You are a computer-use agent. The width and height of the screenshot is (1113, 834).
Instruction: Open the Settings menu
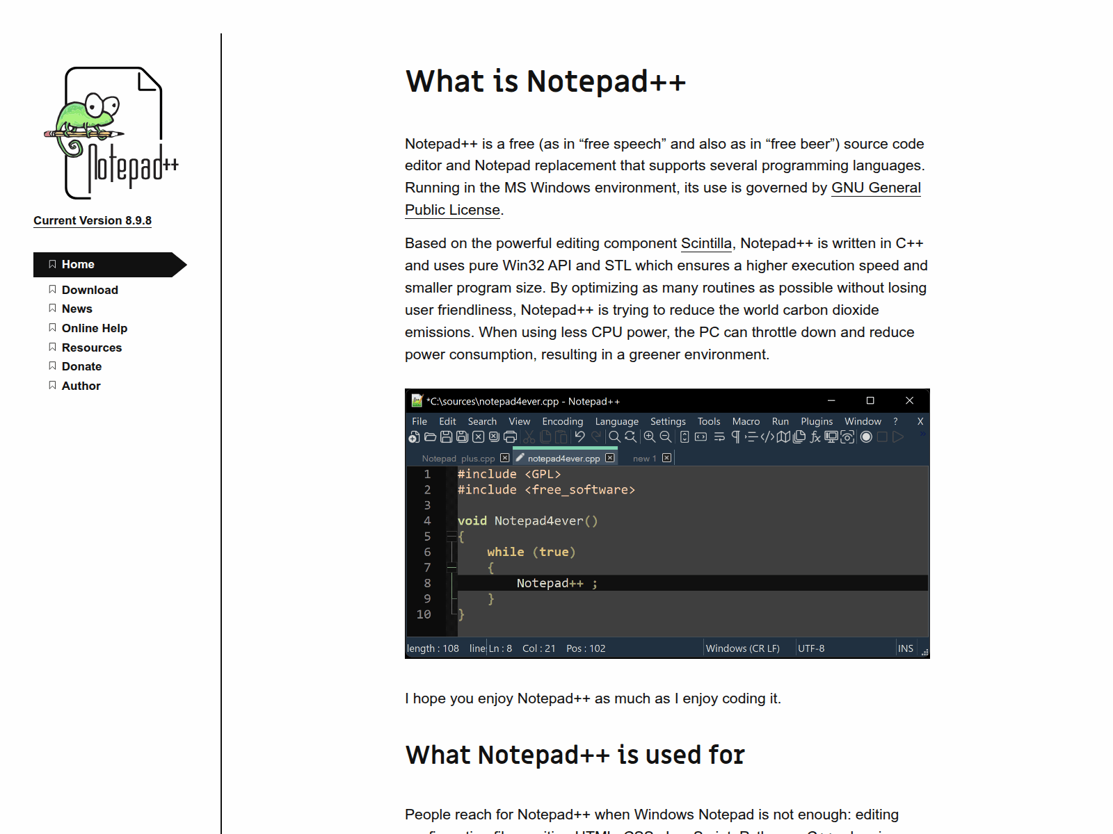click(x=668, y=421)
